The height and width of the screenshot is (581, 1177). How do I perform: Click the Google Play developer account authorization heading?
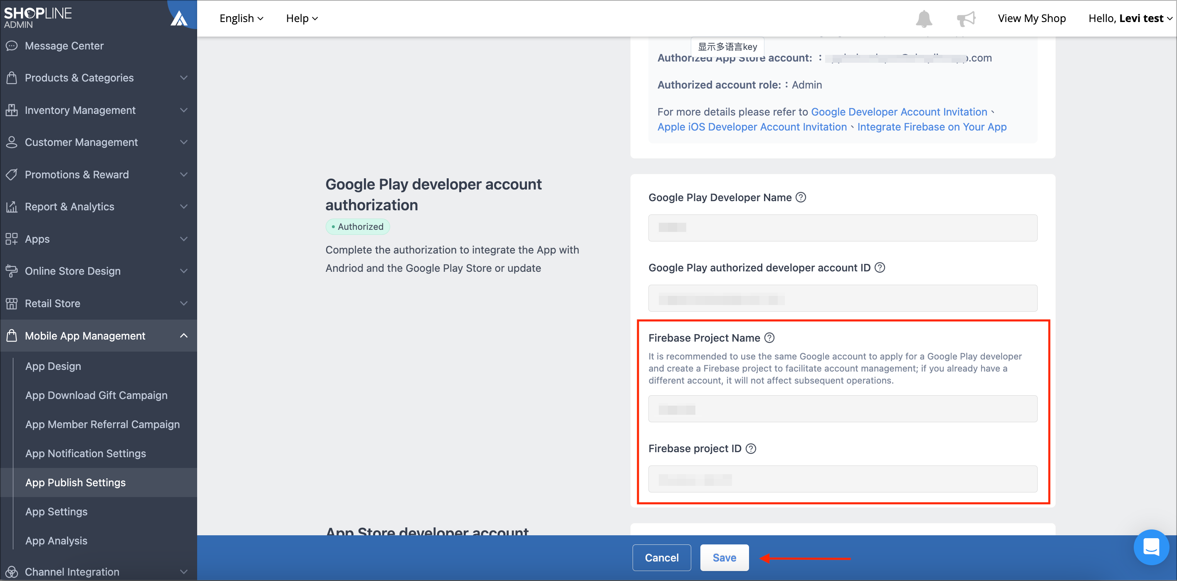[x=433, y=194]
